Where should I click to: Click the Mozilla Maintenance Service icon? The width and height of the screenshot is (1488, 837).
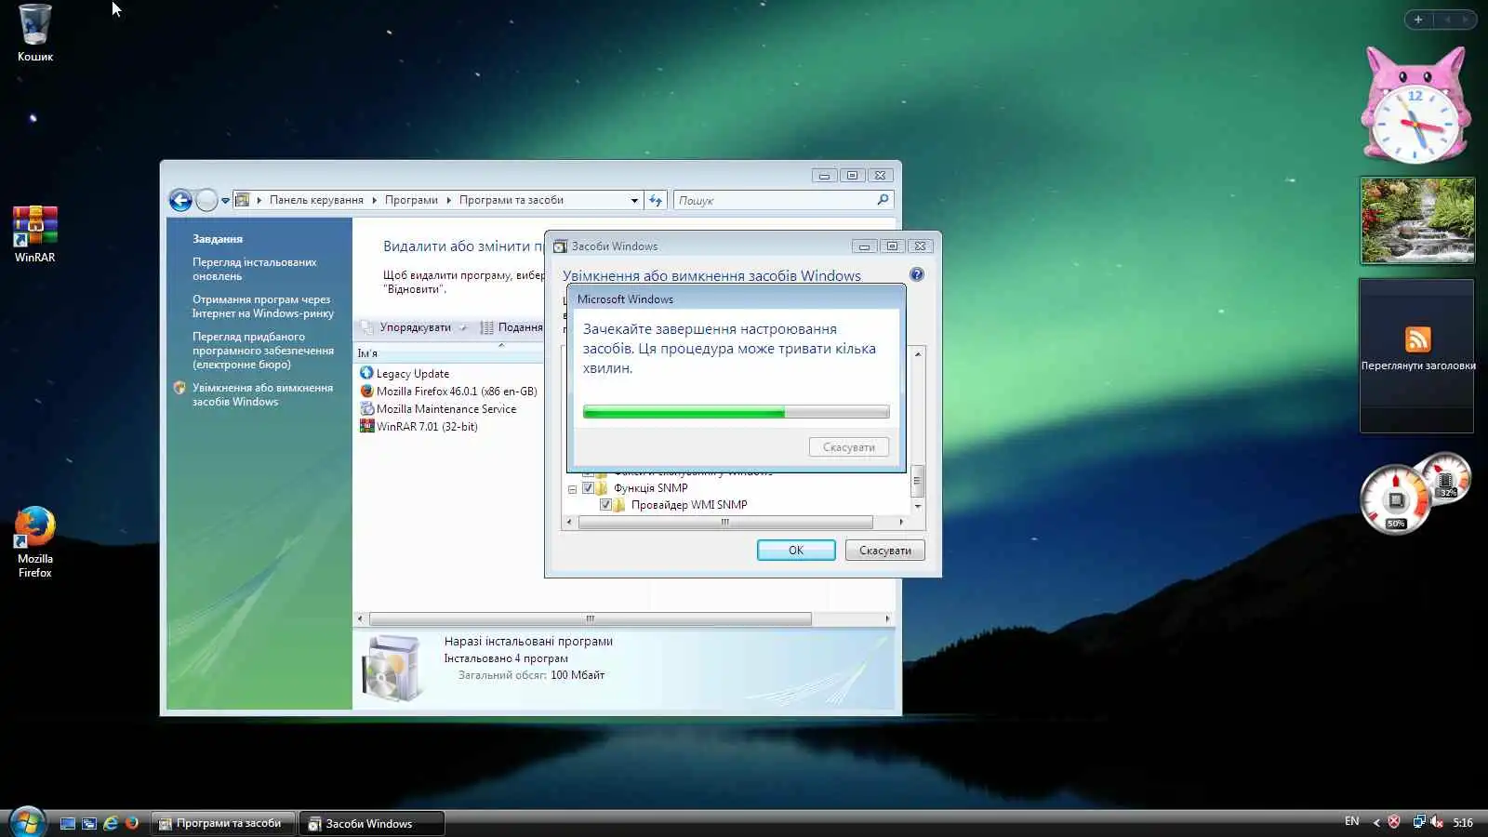tap(366, 408)
